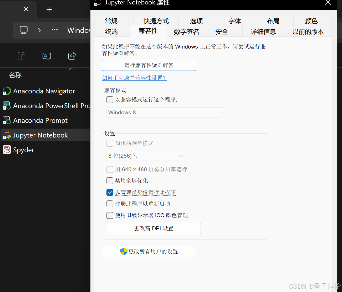
Task: Disable 以管理员身份运行此程序 checkbox
Action: pos(110,192)
